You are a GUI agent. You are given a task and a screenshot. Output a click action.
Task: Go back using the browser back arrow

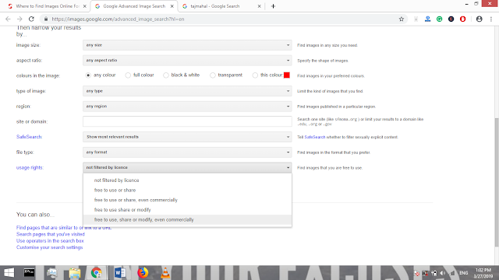click(8, 19)
